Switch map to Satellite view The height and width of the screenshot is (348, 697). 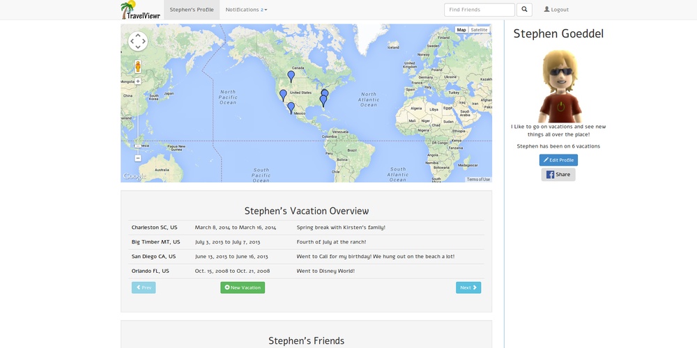(480, 30)
